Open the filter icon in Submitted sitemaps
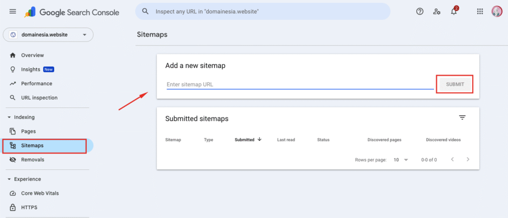Viewport: 508px width, 218px height. (462, 117)
